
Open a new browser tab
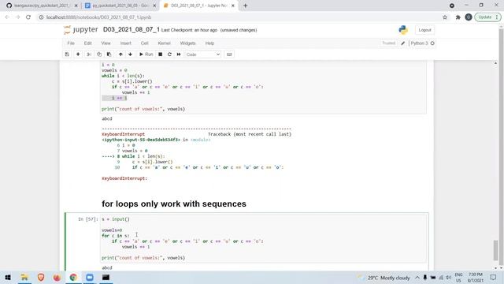click(x=245, y=6)
